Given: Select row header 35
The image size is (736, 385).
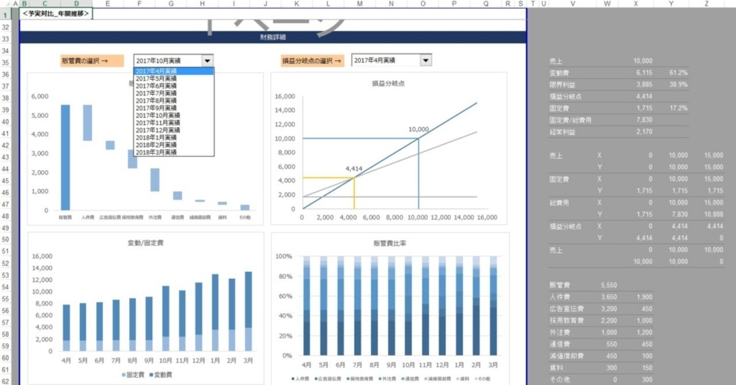Looking at the screenshot, I should [6, 63].
